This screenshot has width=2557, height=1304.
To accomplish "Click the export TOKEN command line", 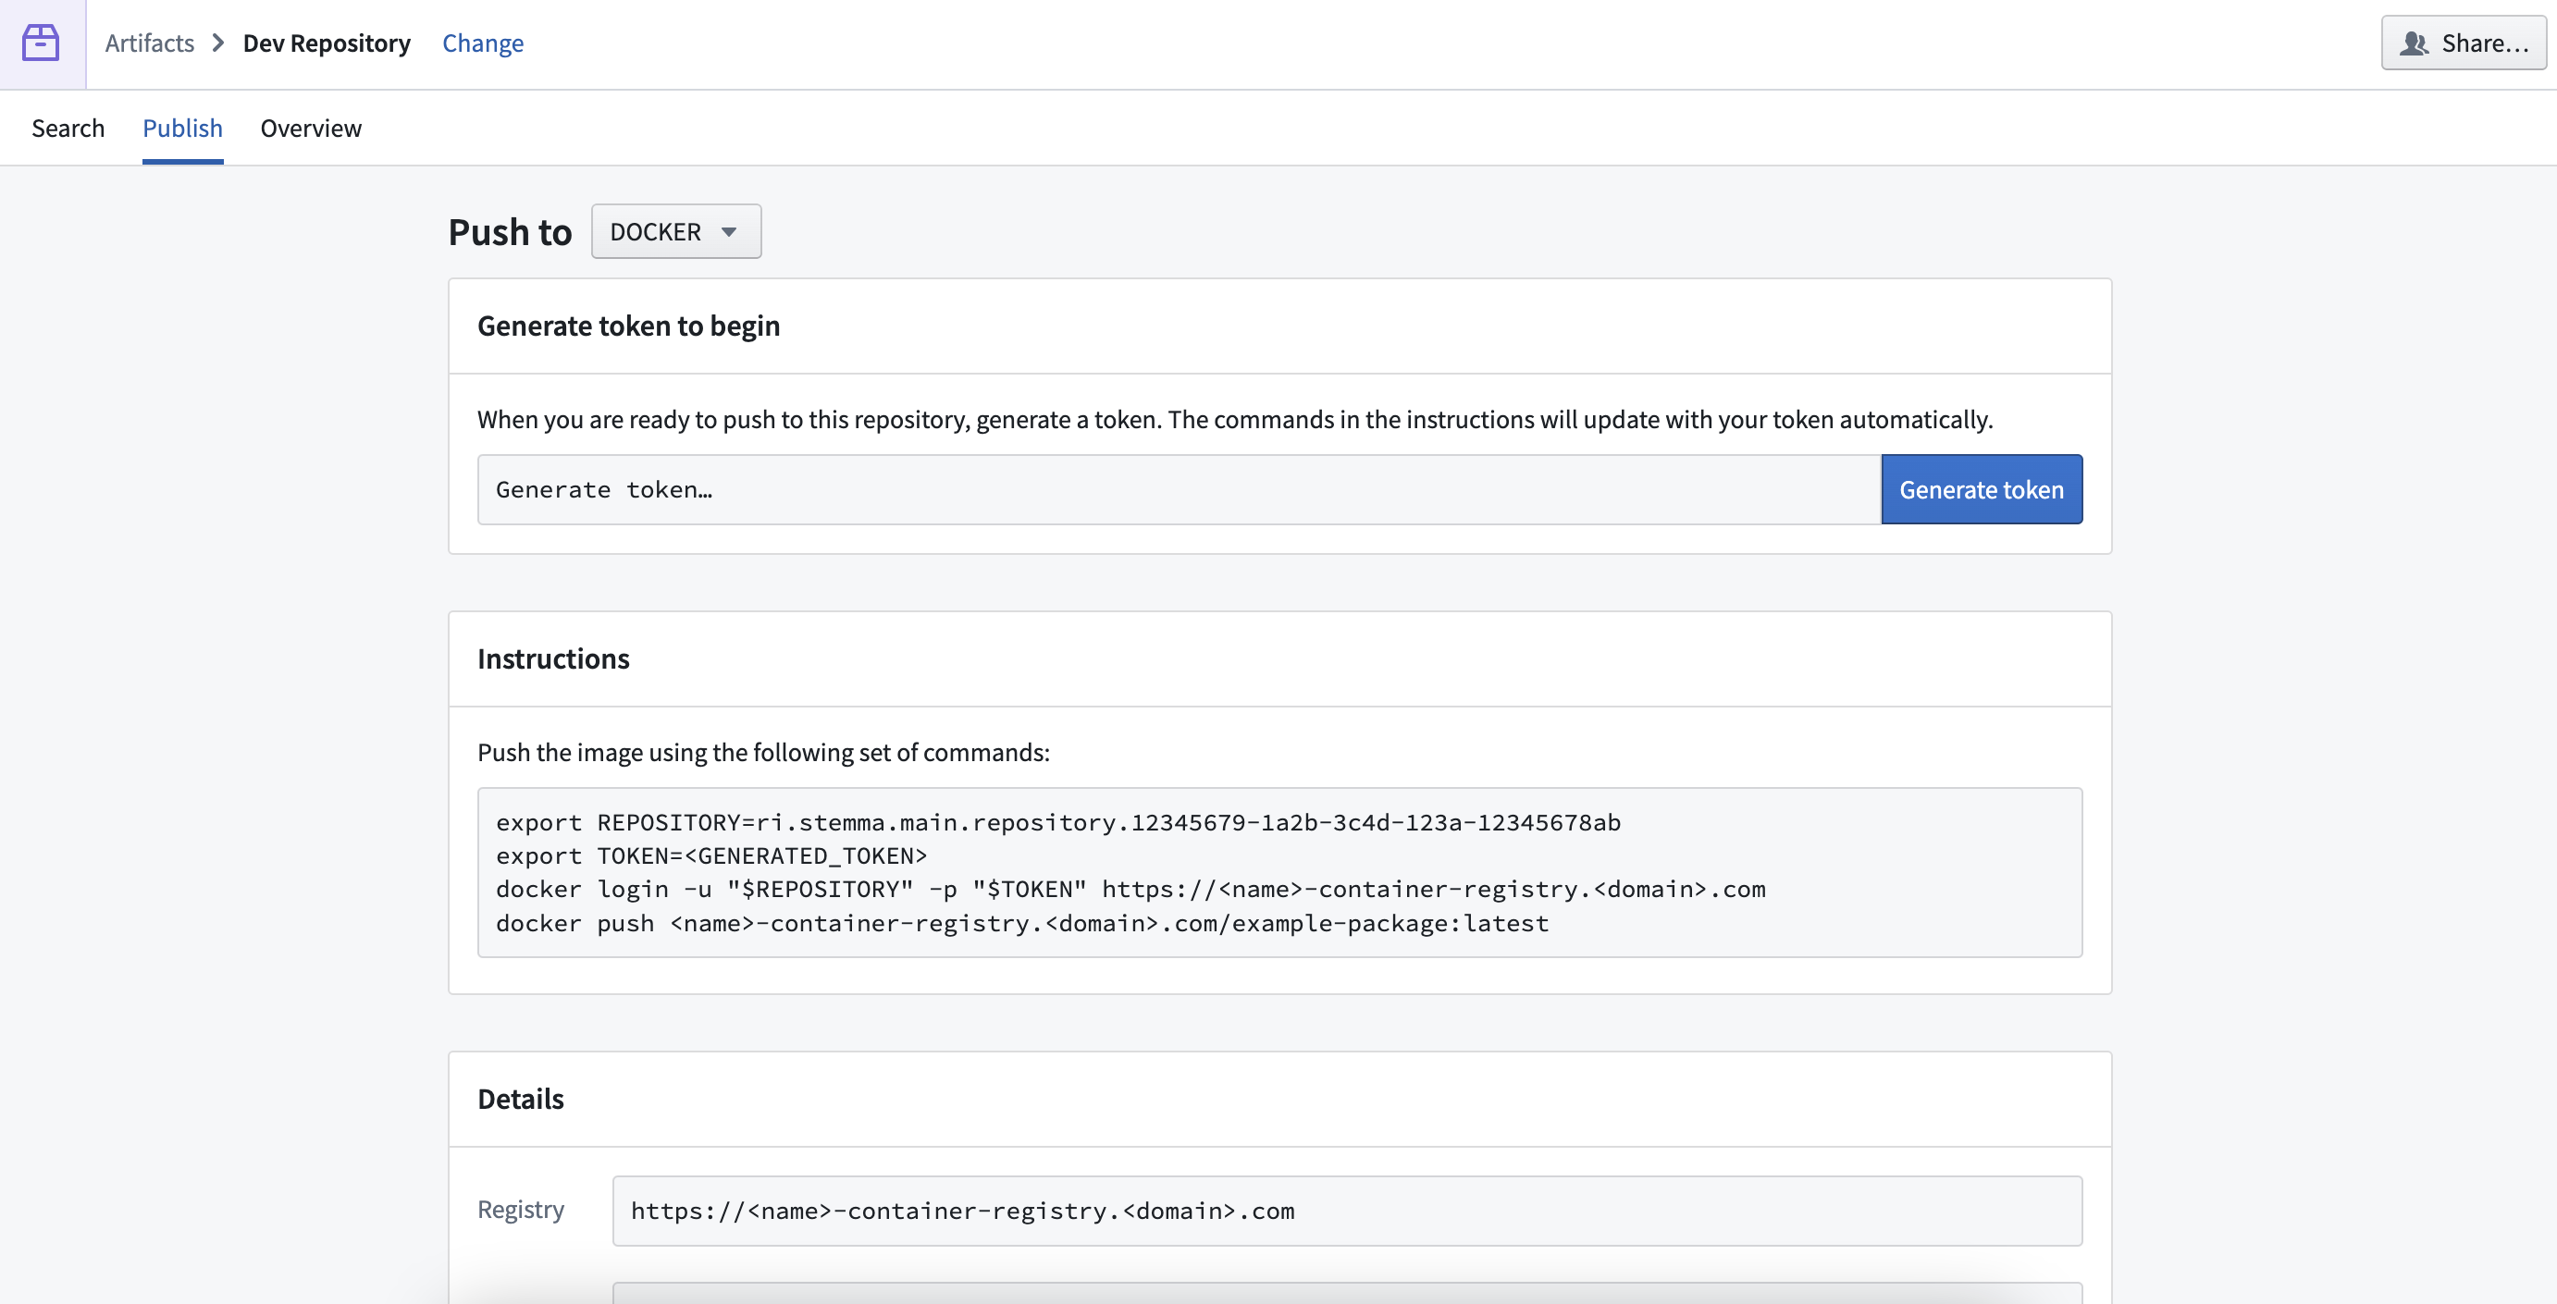I will 710,855.
